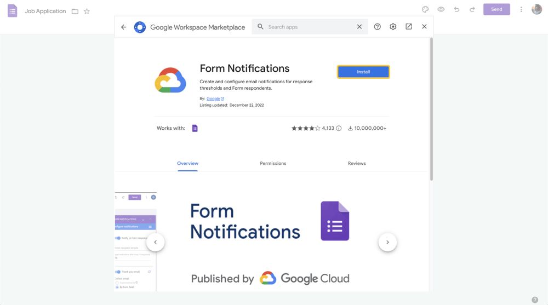Switch to the Reviews tab
548x305 pixels.
pos(357,163)
